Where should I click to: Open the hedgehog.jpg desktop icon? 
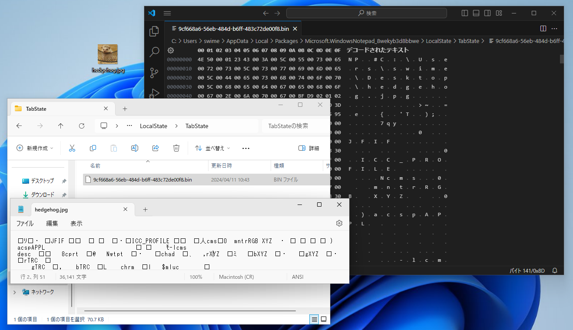pos(108,58)
